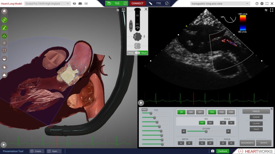Open the list icon next to the book
Image resolution: width=275 pixels, height=154 pixels.
[86, 3]
